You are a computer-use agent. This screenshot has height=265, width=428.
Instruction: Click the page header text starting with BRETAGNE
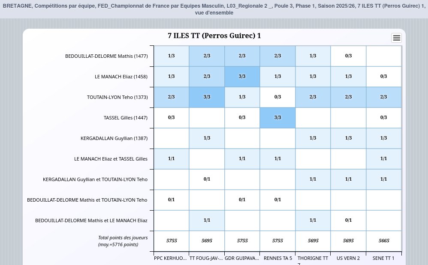tap(214, 9)
